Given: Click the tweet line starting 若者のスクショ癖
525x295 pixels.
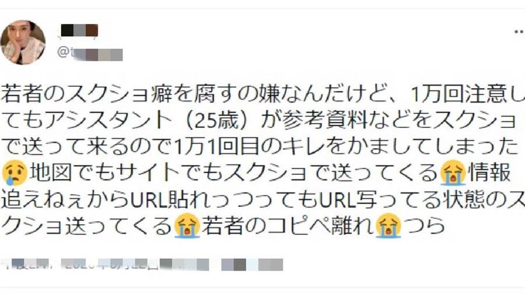Looking at the screenshot, I should pos(262,94).
